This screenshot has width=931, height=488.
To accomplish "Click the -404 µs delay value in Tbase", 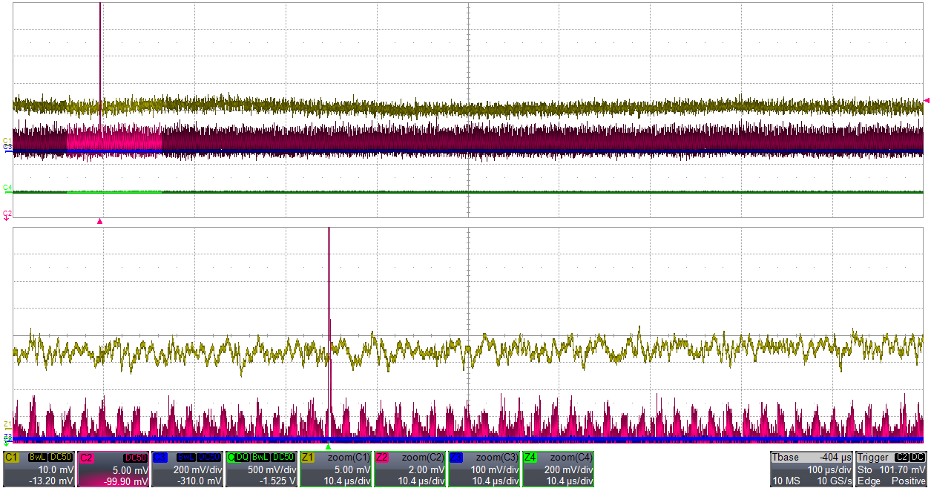I will (835, 458).
